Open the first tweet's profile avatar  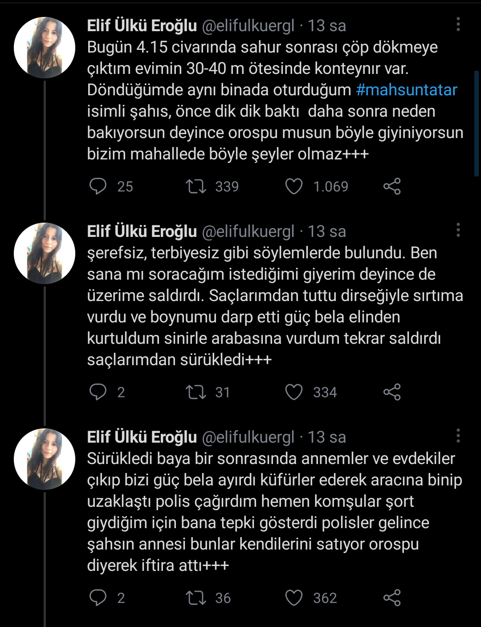45,48
